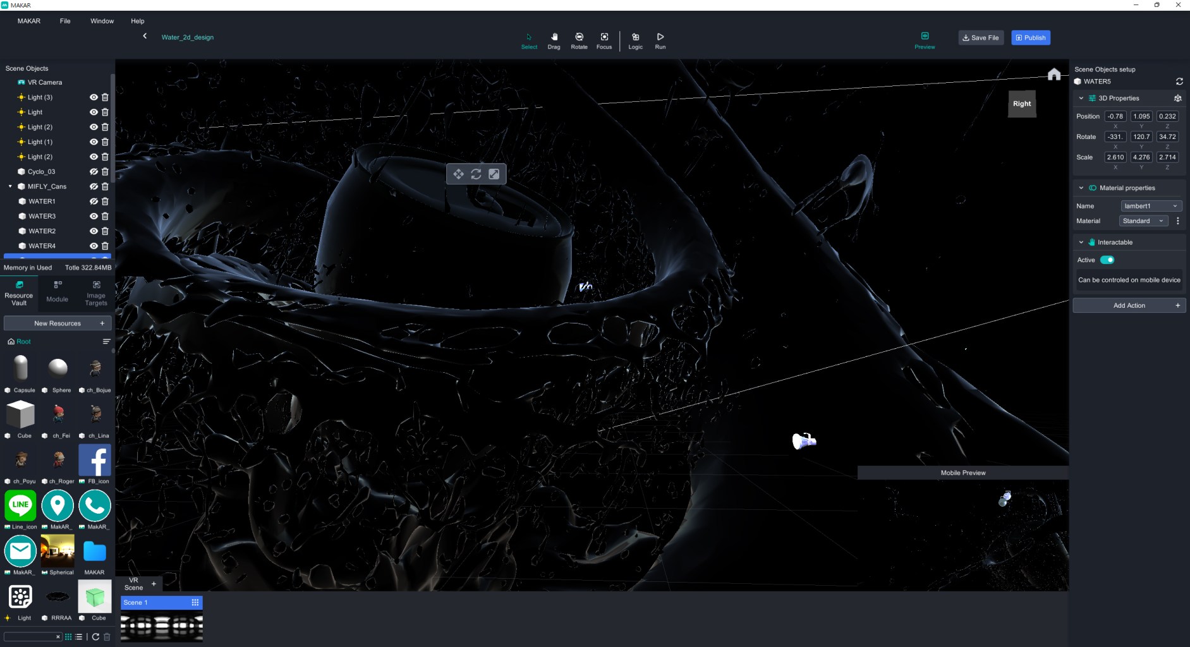Screen dimensions: 1190x647
Task: Click the Position X value field
Action: point(1115,116)
